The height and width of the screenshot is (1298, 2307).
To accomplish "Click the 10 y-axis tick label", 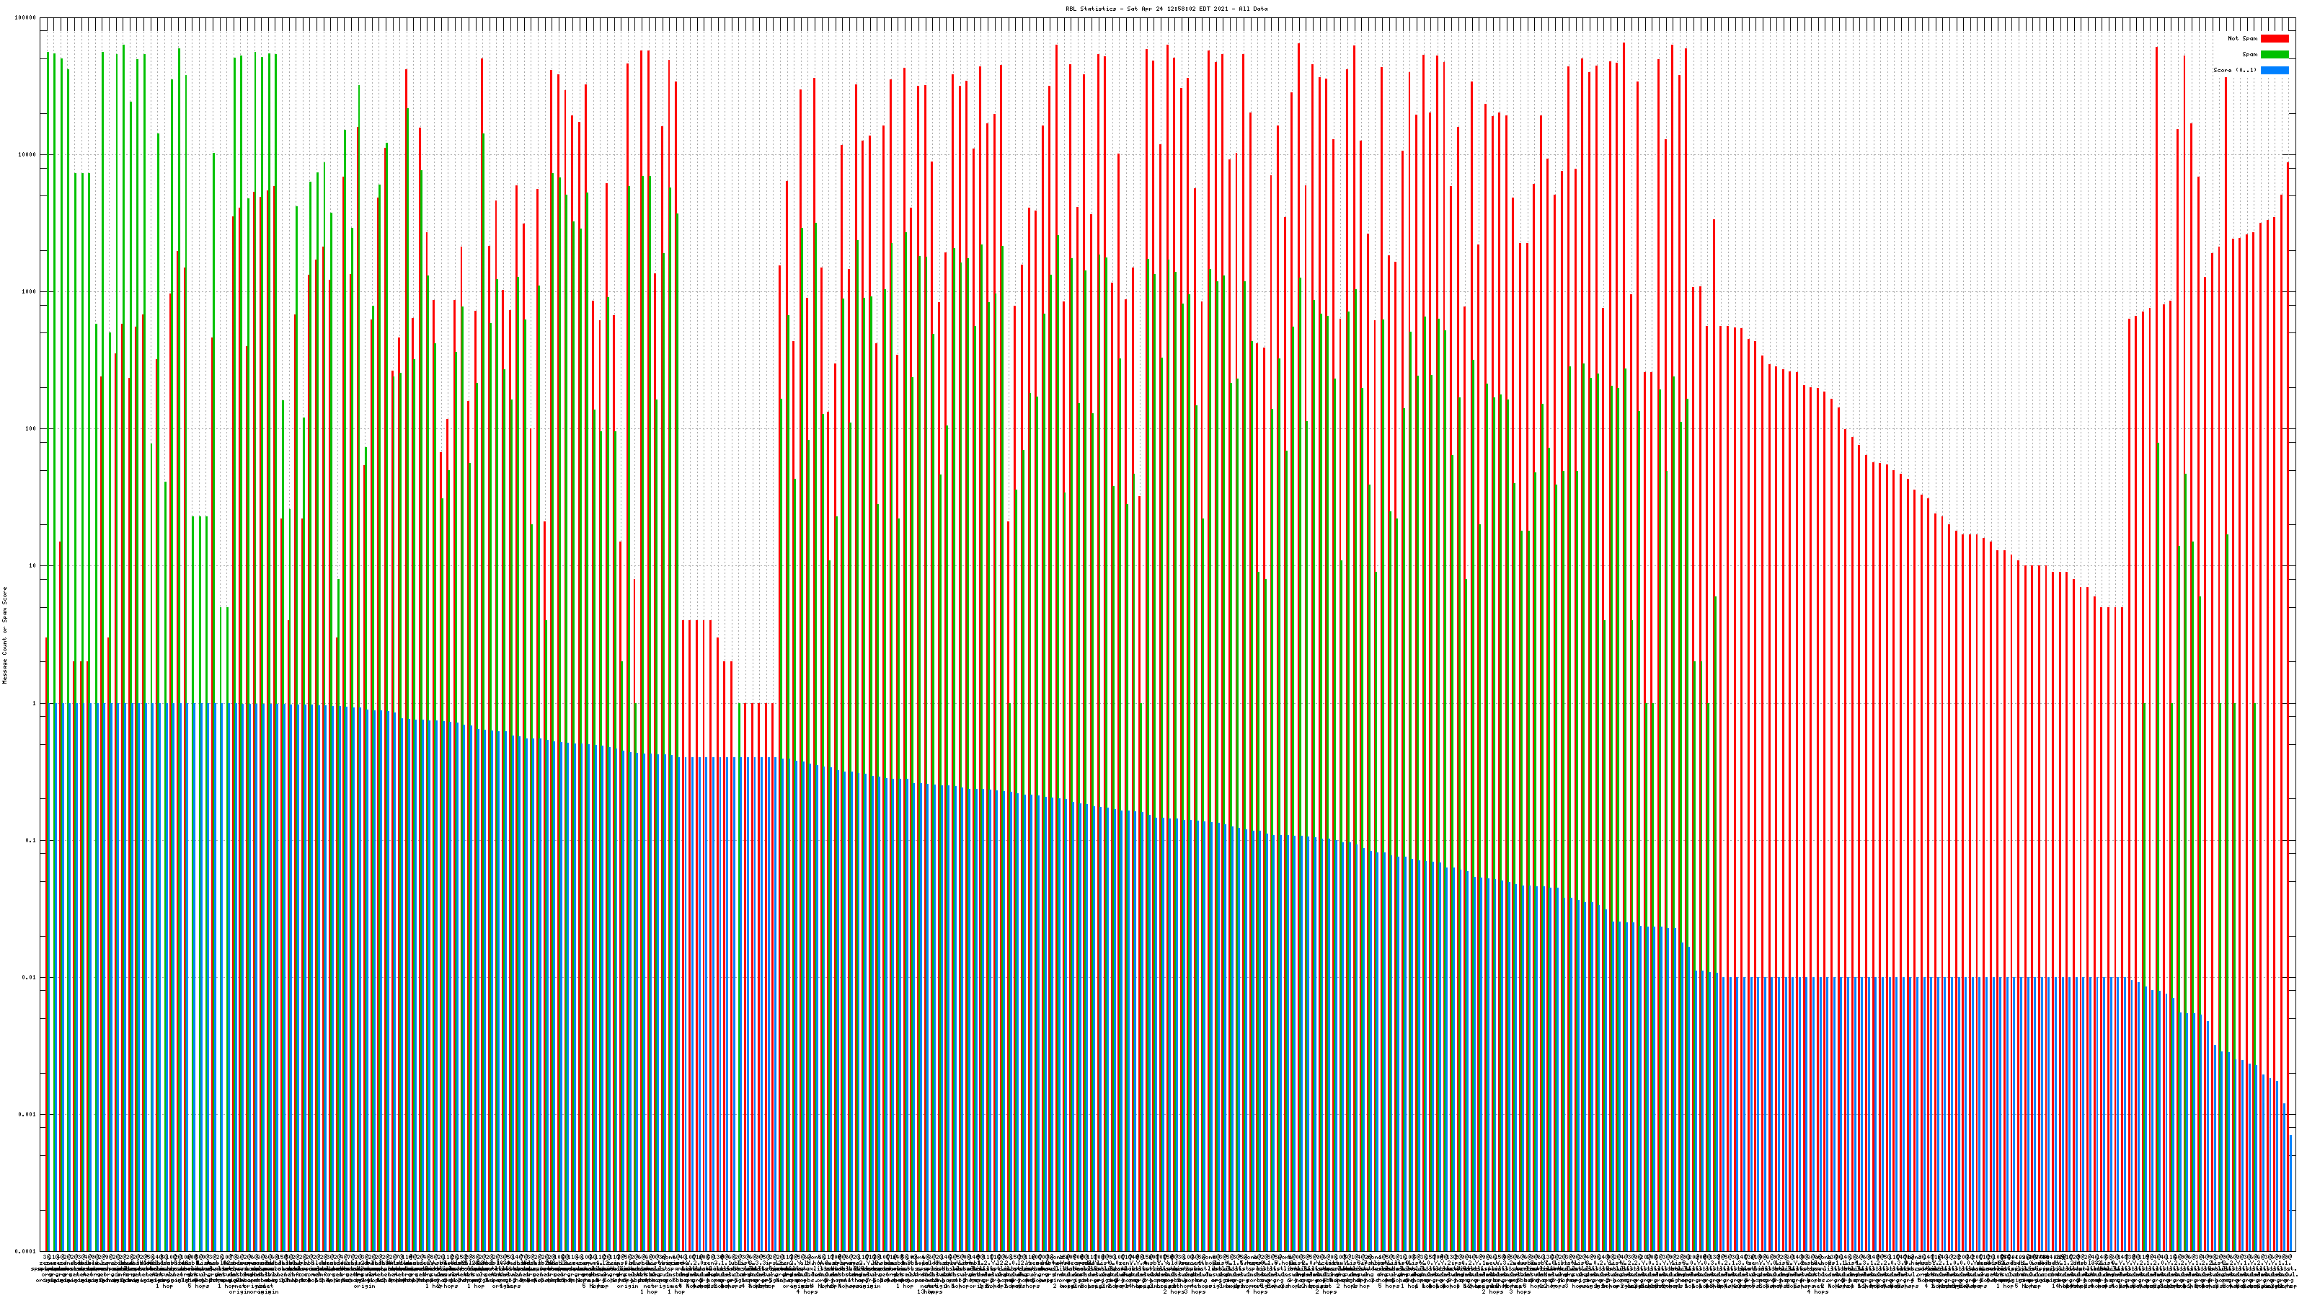I will click(x=32, y=566).
